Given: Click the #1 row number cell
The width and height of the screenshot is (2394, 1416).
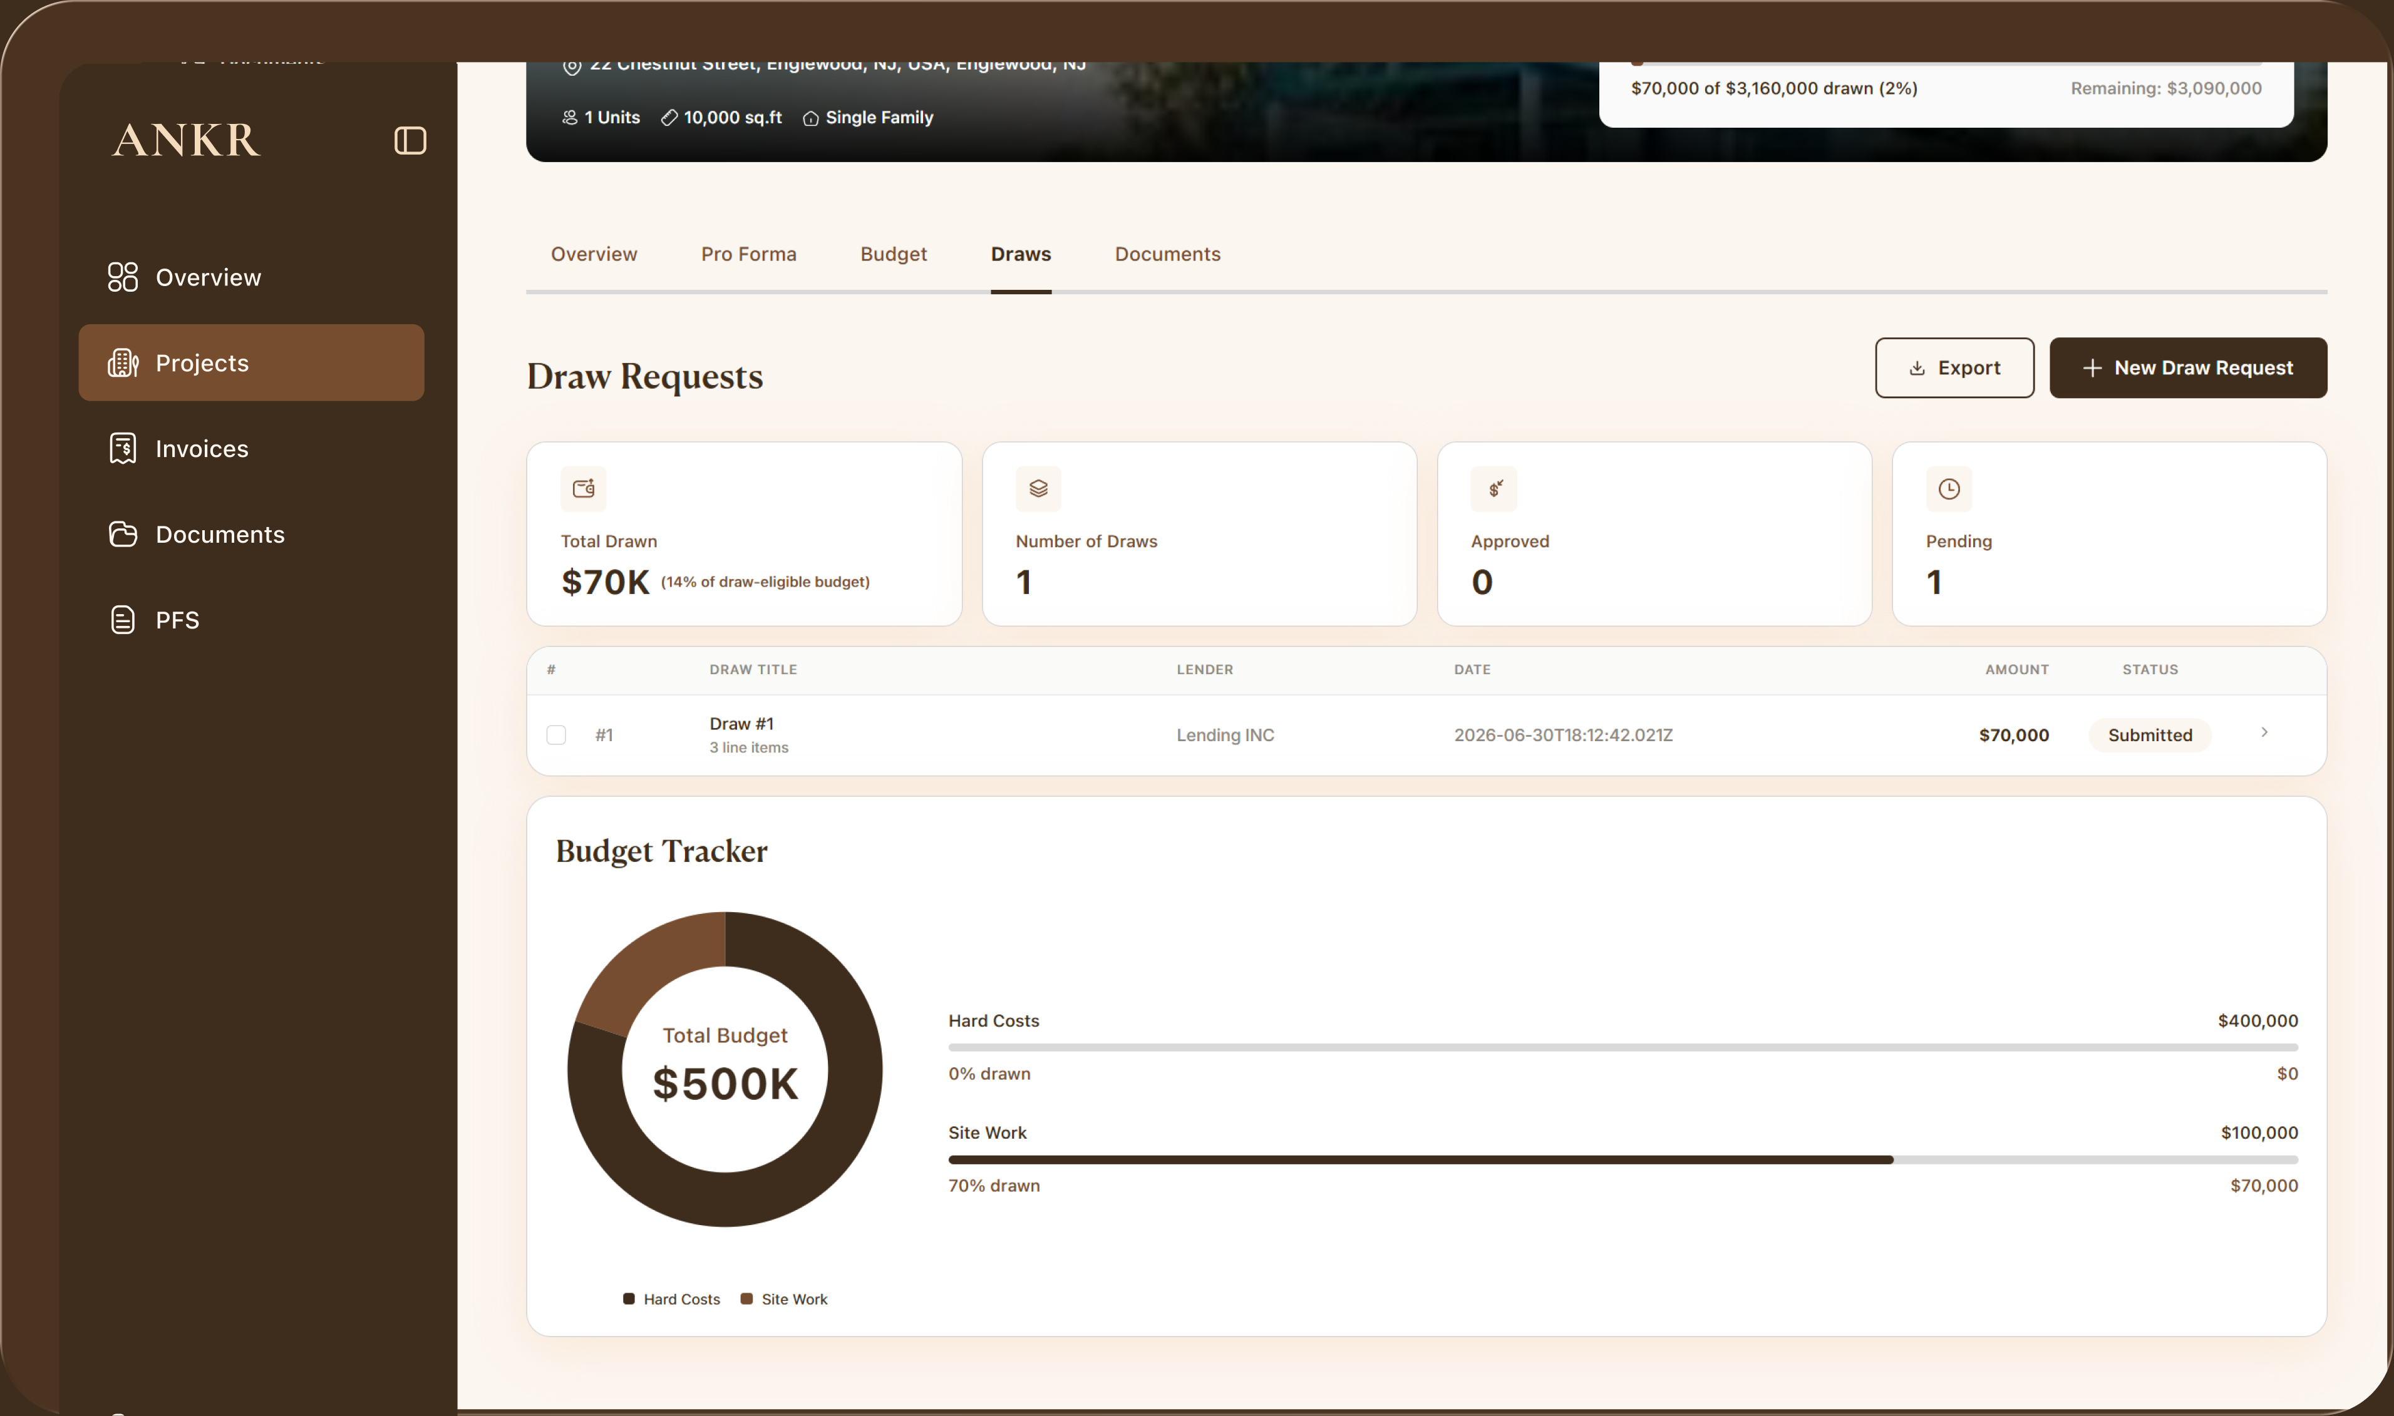Looking at the screenshot, I should click(x=603, y=736).
